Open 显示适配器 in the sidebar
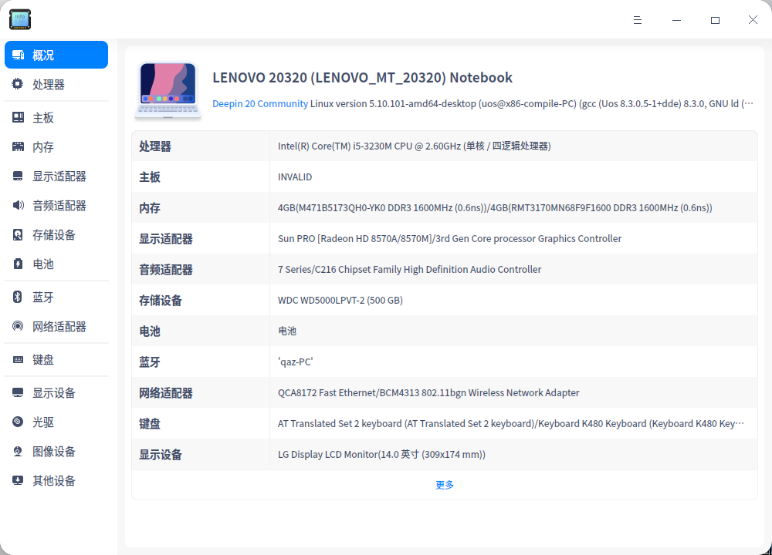The height and width of the screenshot is (555, 772). (x=56, y=176)
